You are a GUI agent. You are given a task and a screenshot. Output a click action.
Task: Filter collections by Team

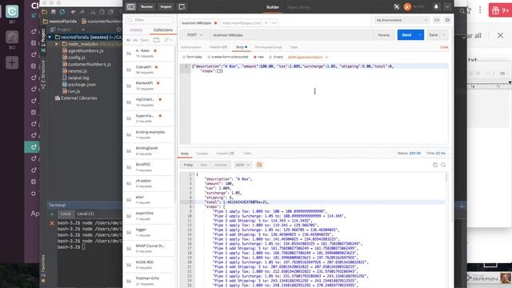click(x=144, y=40)
